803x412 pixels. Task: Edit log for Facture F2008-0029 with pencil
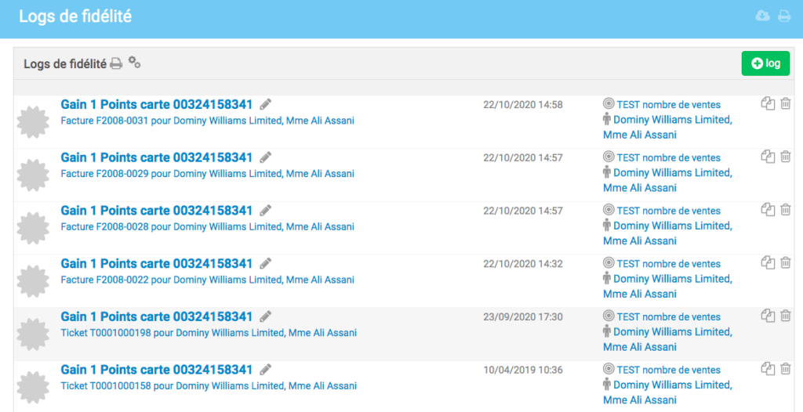[265, 157]
